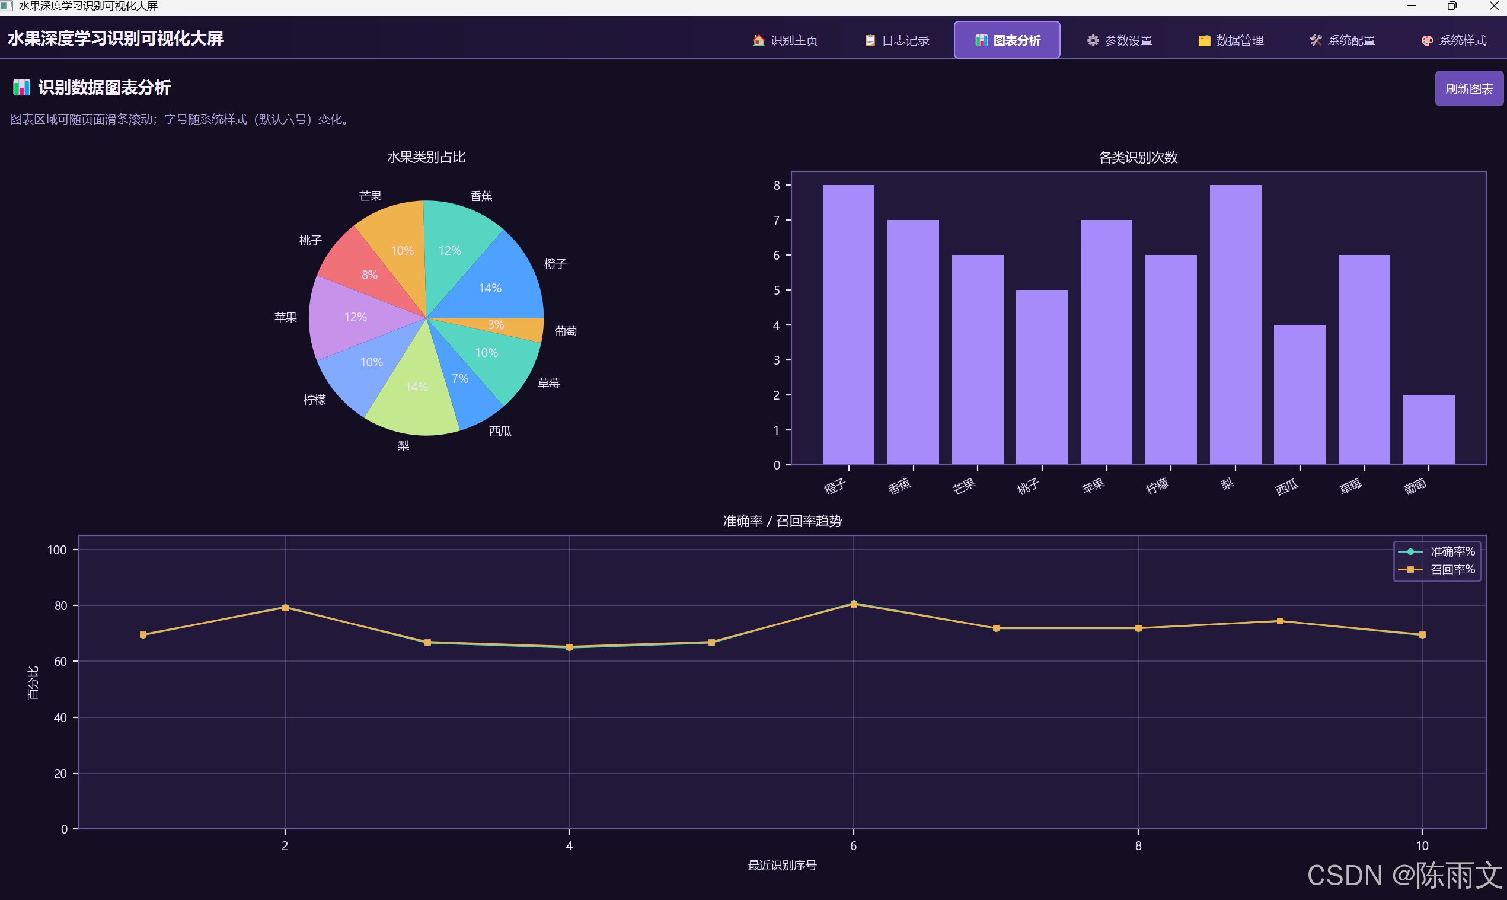
Task: Click the bar-chart icon beside 识别数据图表分析
Action: pos(21,87)
